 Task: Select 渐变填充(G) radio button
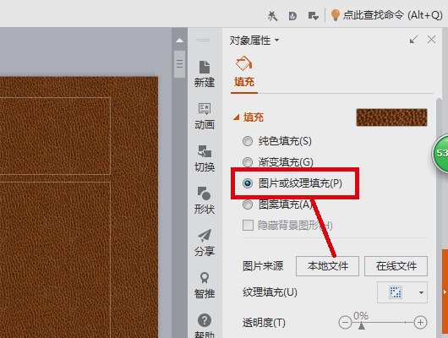tap(248, 162)
